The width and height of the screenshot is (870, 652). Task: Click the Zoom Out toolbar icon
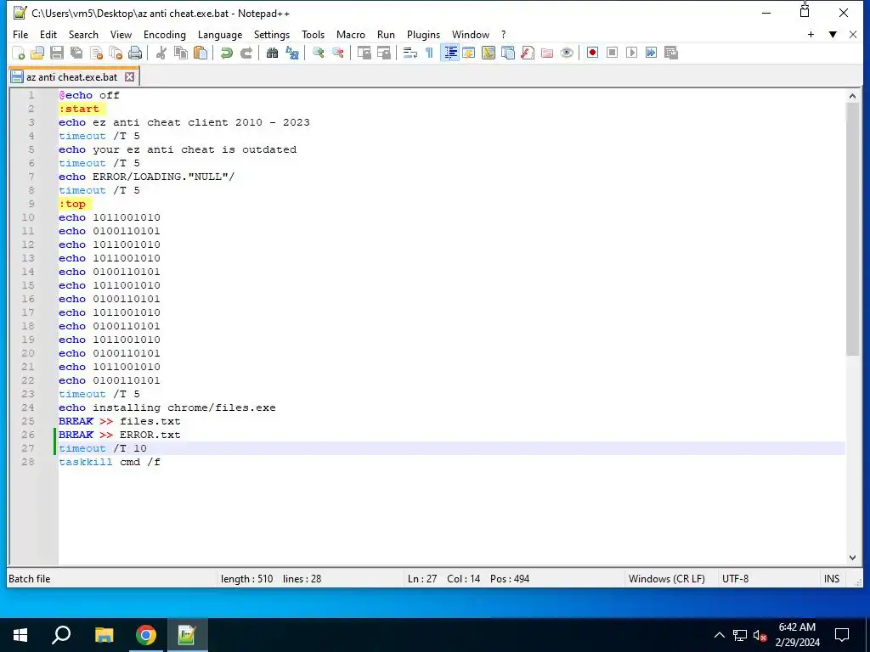337,53
